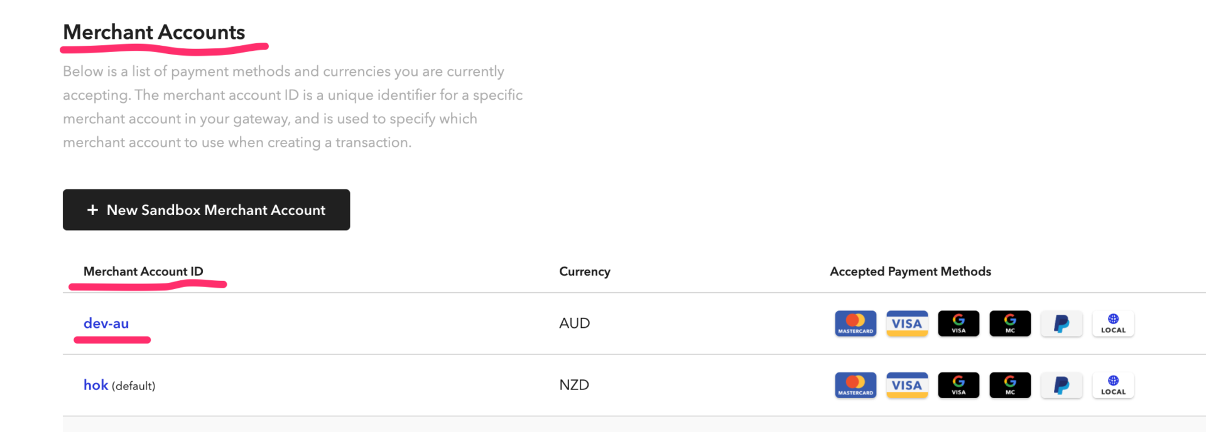Viewport: 1206px width, 432px height.
Task: Click Google Pay Visa icon for dev-au
Action: [x=959, y=324]
